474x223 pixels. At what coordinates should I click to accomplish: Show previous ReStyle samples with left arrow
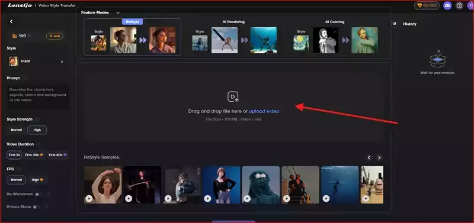click(x=369, y=157)
